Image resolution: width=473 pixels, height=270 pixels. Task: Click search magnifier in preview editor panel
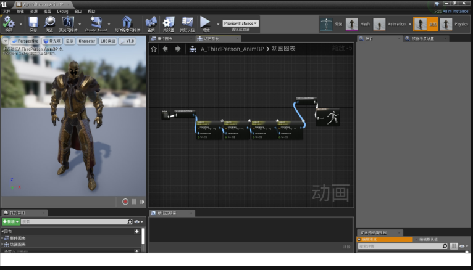pyautogui.click(x=445, y=246)
